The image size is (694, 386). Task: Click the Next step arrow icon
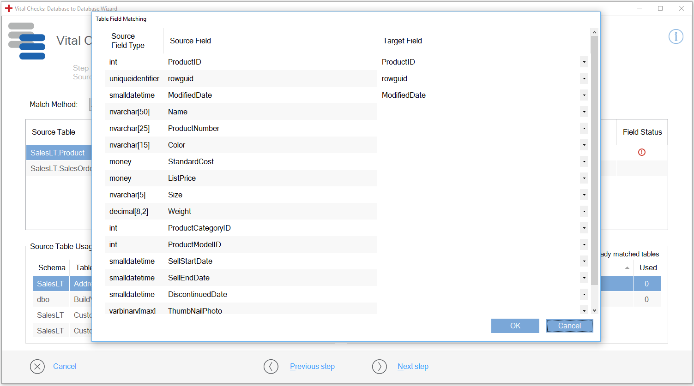pos(380,367)
